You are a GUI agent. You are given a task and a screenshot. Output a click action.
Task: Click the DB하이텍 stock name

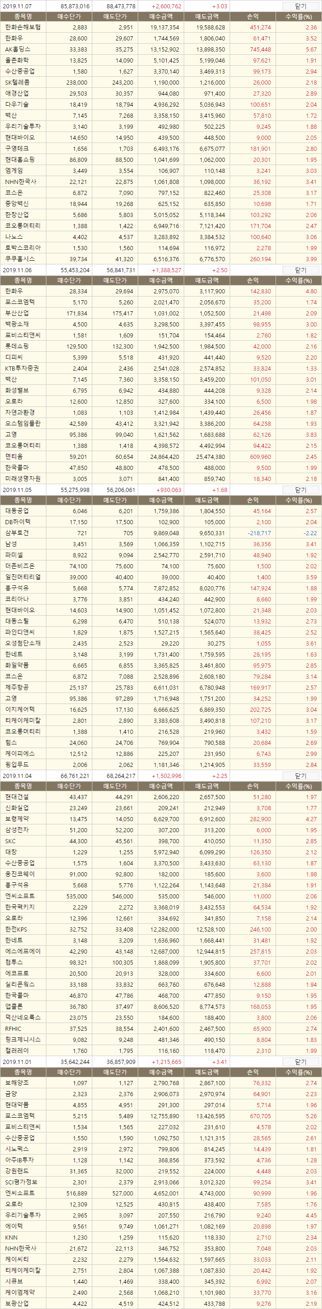click(18, 522)
